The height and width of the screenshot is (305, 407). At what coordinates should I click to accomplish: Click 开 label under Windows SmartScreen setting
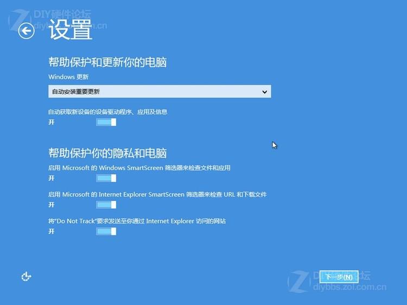click(x=52, y=179)
